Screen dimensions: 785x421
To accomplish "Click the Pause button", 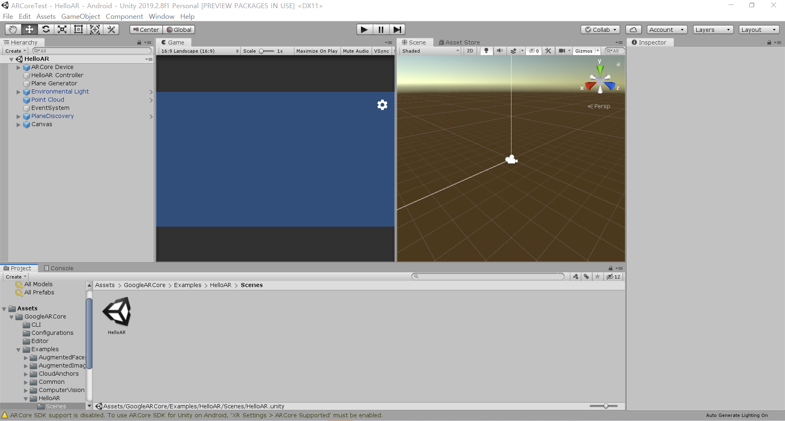I will tap(381, 29).
